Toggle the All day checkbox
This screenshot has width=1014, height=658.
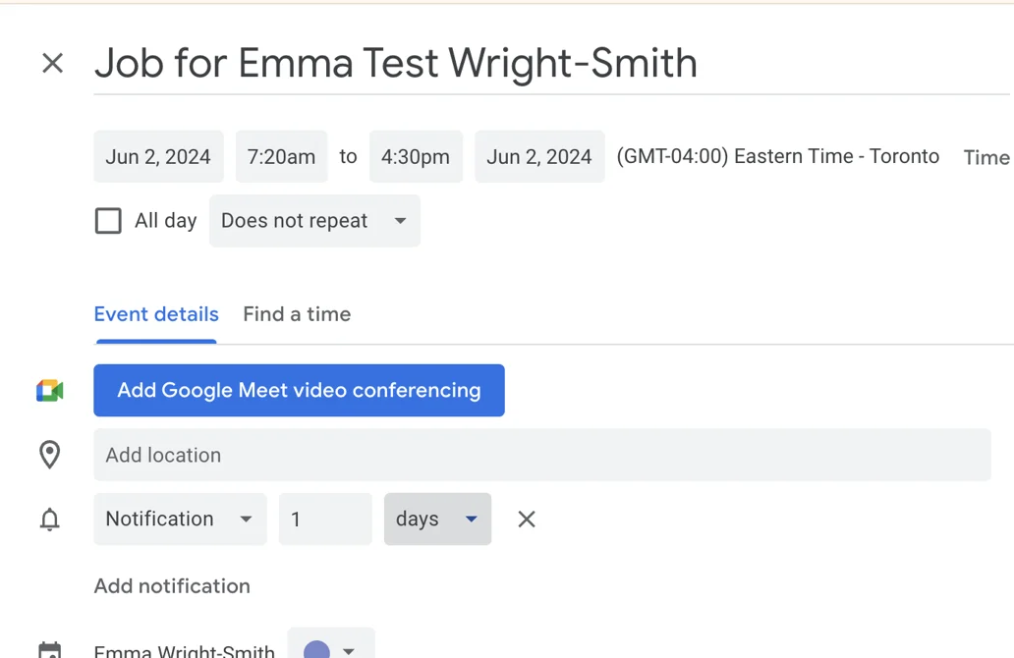click(108, 221)
